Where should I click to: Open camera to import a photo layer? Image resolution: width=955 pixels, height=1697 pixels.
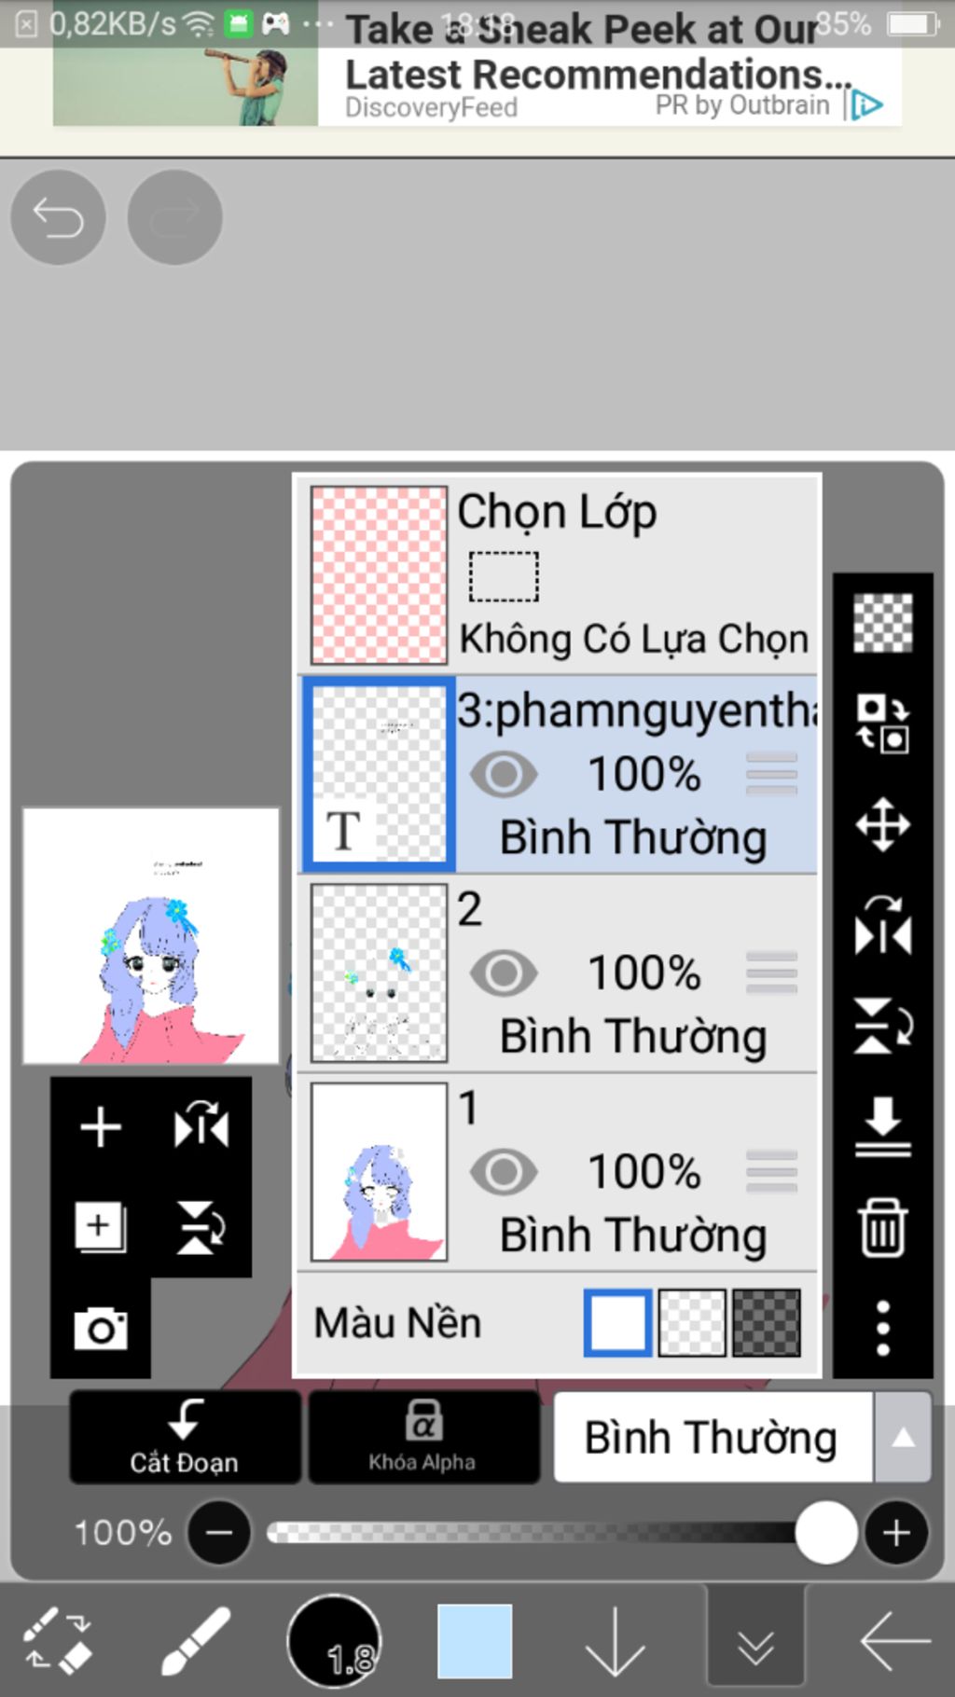[x=101, y=1328]
